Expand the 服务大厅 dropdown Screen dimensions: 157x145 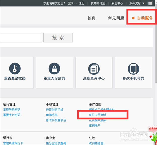click(137, 3)
